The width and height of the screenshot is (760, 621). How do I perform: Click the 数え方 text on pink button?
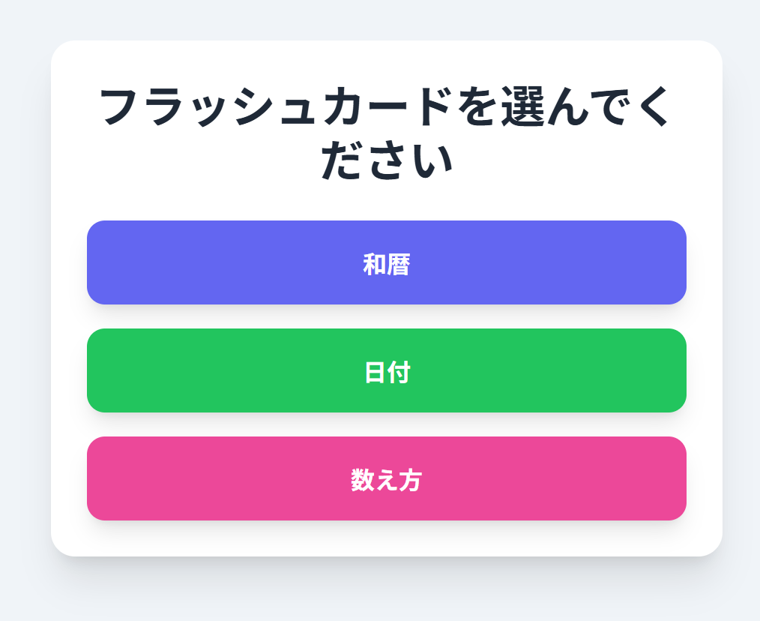click(x=386, y=481)
